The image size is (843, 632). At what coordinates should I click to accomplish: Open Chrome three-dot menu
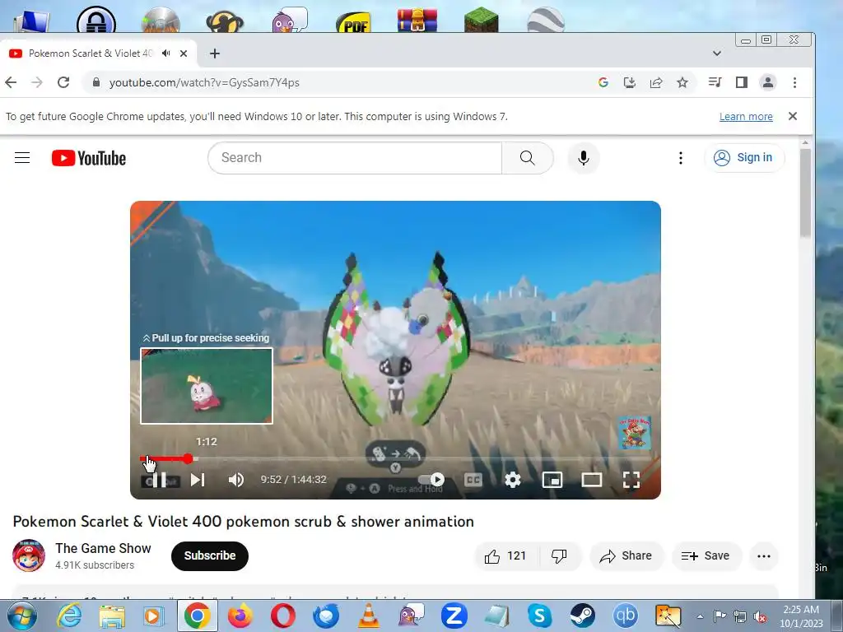(x=794, y=82)
